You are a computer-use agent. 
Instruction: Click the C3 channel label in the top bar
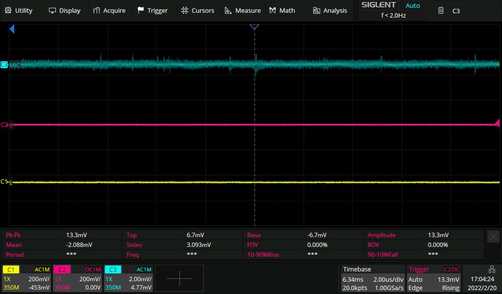tap(456, 11)
